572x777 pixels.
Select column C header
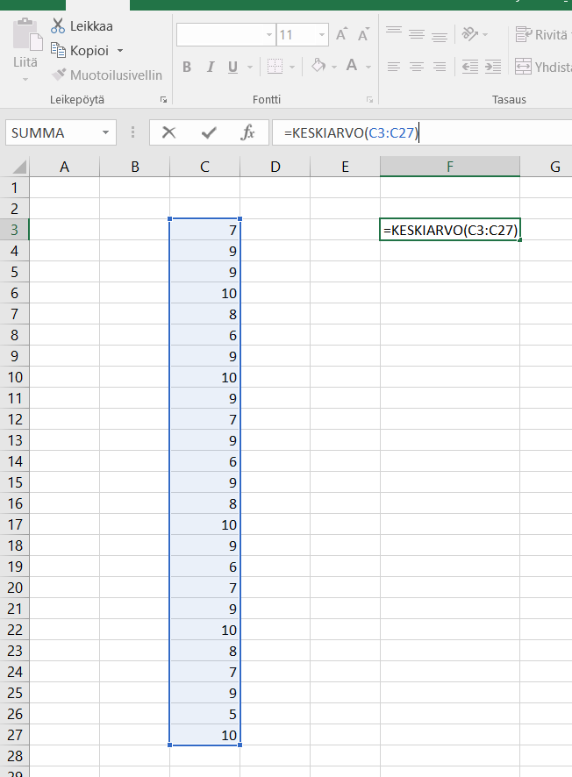click(204, 167)
